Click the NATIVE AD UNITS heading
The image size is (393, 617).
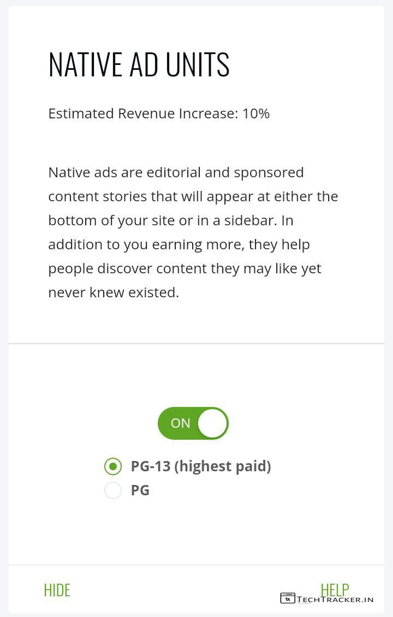pos(139,64)
